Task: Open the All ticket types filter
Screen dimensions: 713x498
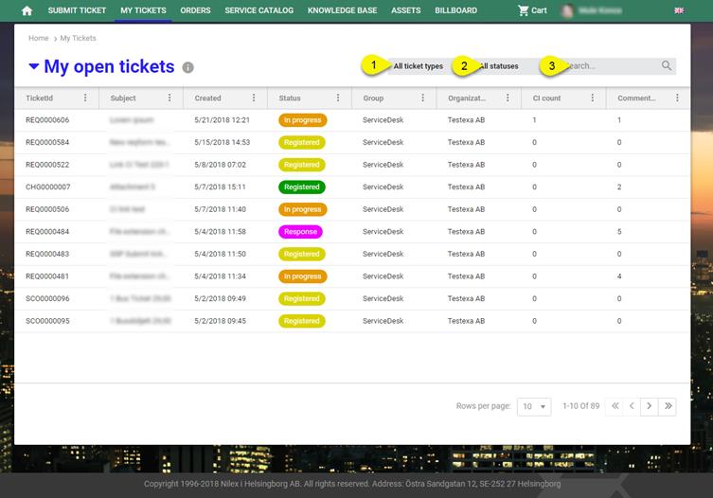Action: (418, 66)
